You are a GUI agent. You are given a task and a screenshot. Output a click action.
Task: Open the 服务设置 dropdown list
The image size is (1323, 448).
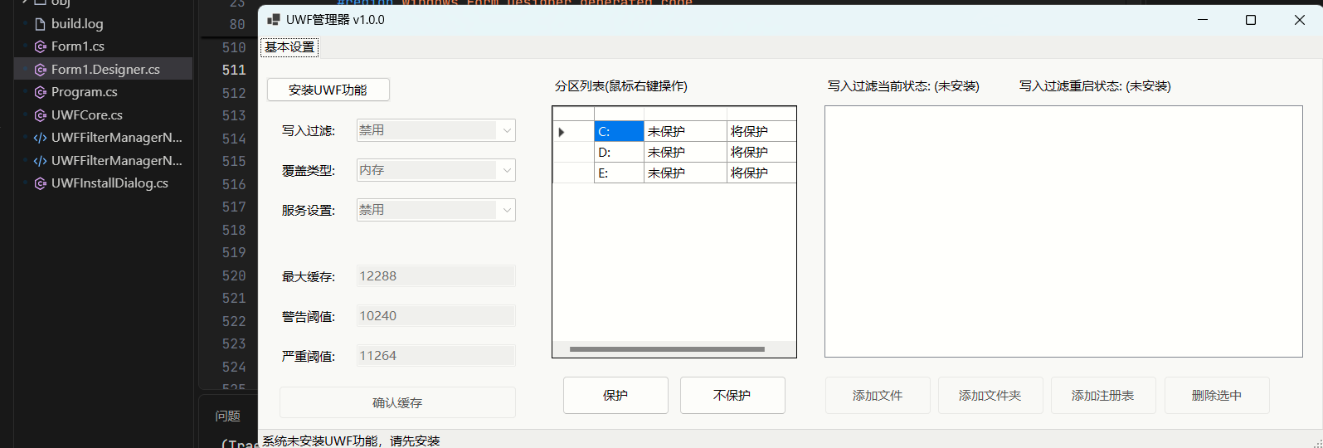pos(507,210)
